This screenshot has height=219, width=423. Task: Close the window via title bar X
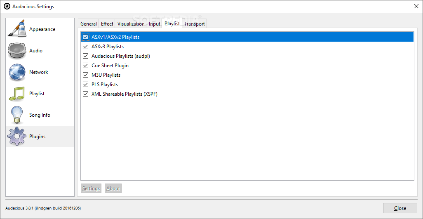click(416, 7)
